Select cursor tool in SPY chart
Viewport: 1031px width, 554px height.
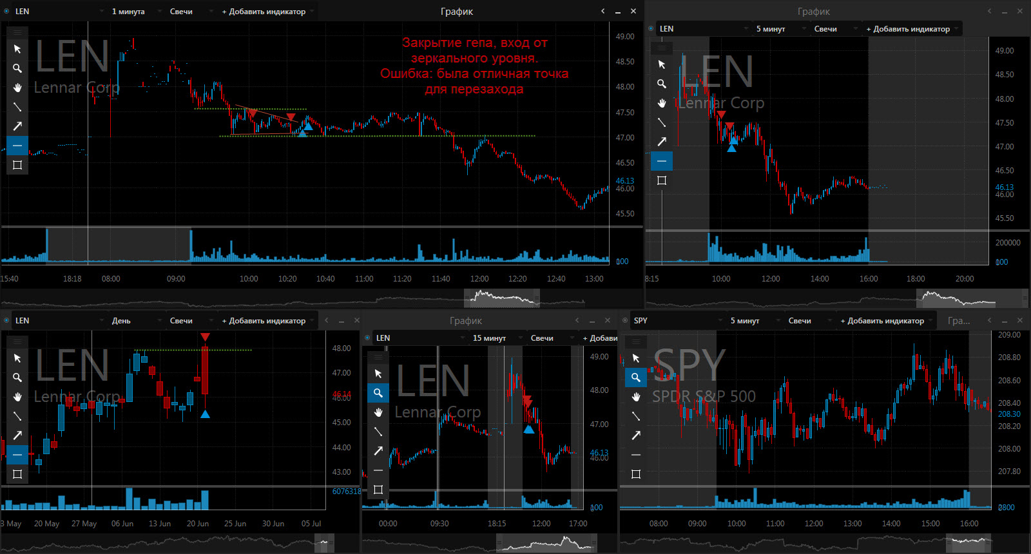click(x=636, y=358)
